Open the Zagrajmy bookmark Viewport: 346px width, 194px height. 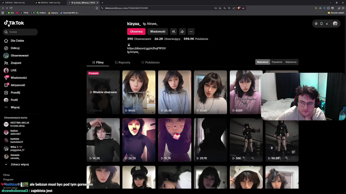[x=53, y=13]
